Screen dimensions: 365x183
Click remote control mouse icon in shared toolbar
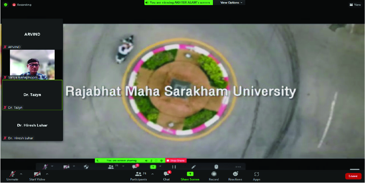pos(216,167)
